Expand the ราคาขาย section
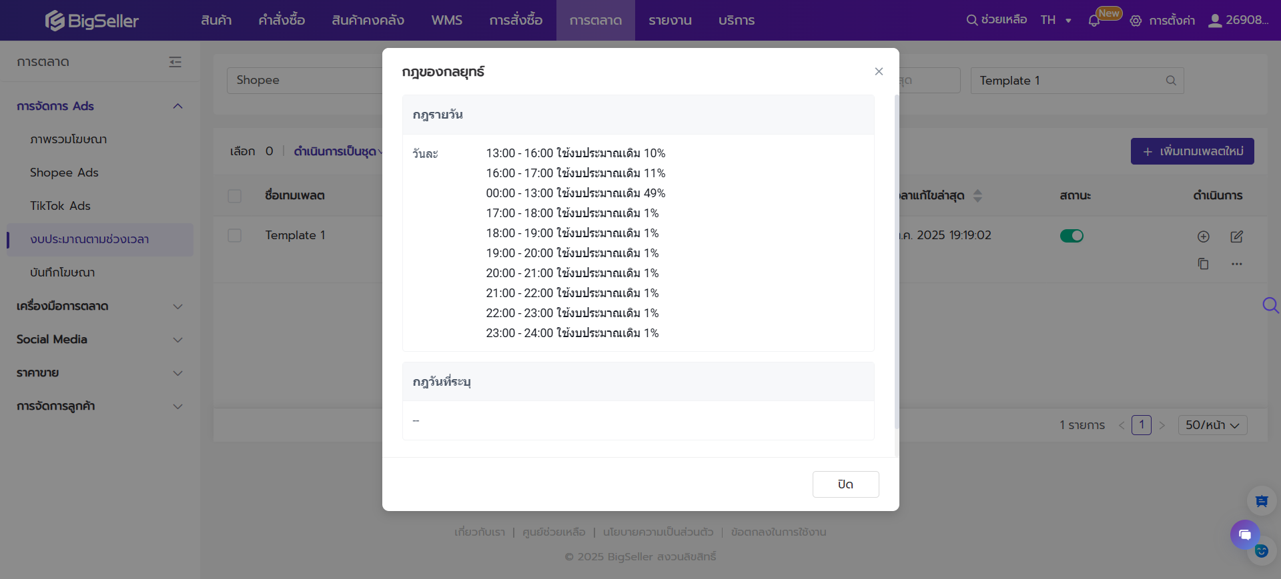1281x579 pixels. (177, 373)
